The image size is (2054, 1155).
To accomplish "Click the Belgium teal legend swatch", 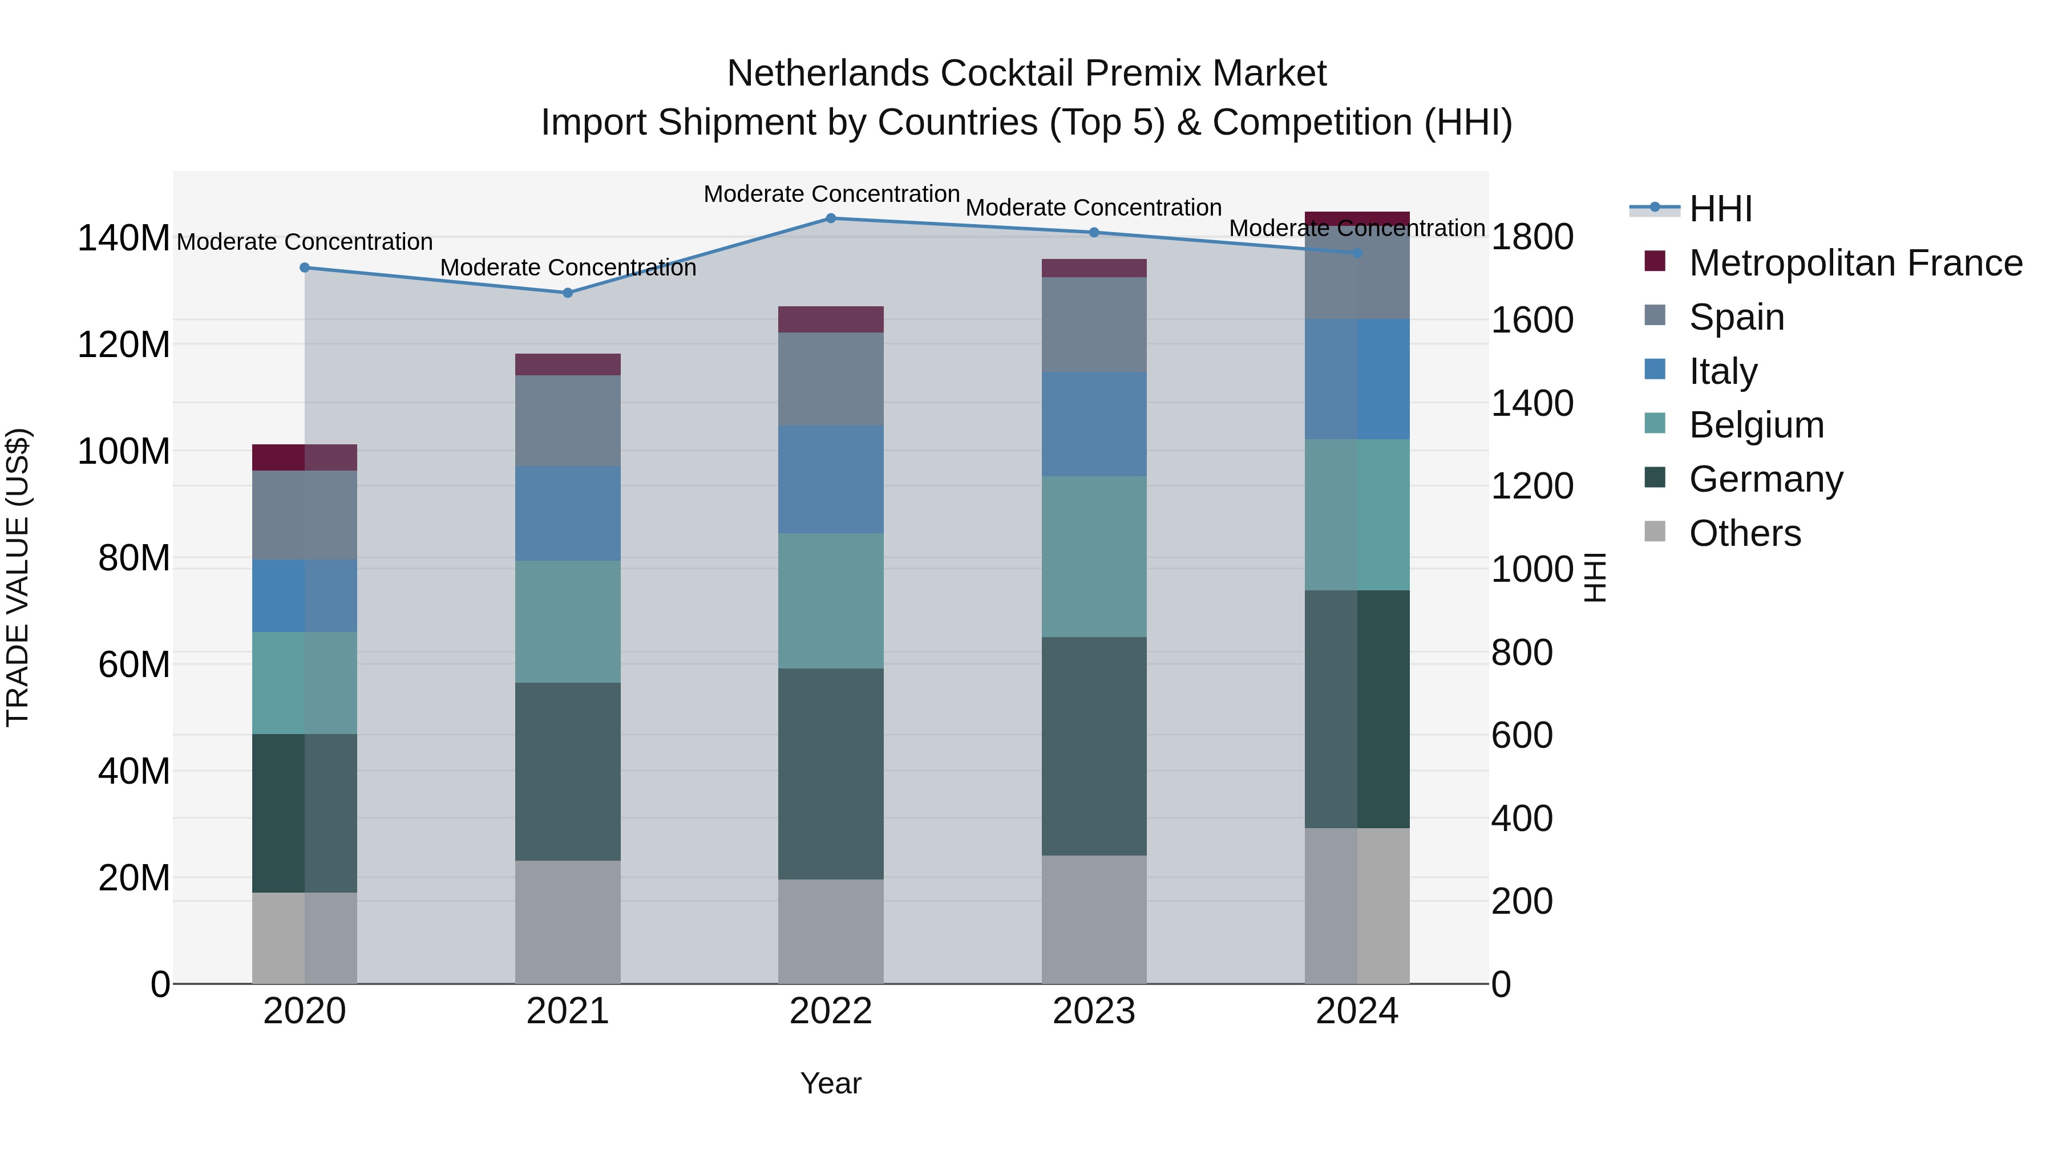I will coord(1655,423).
